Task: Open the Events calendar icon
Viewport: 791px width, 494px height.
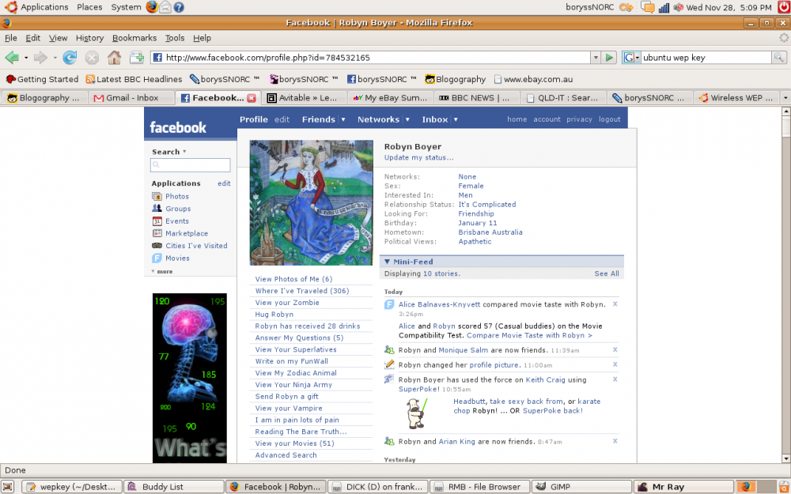Action: click(x=157, y=221)
